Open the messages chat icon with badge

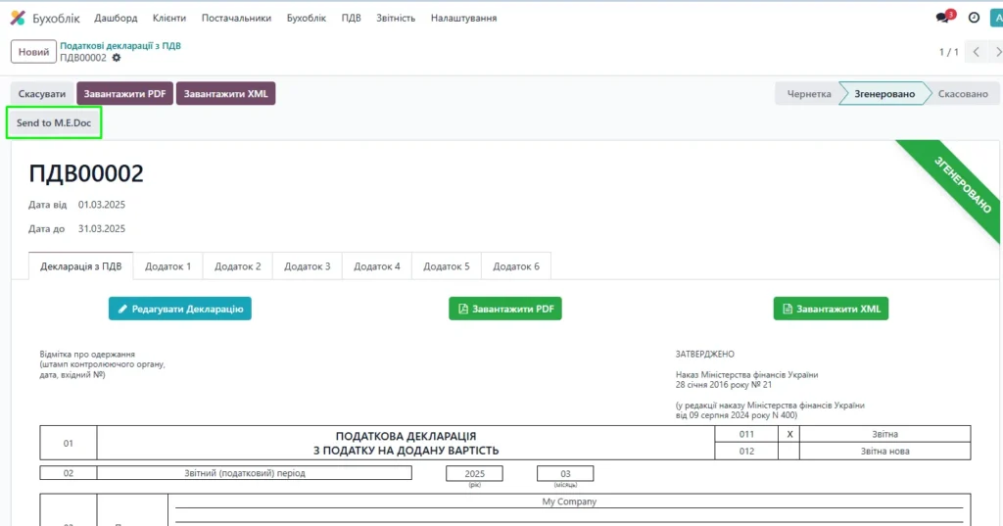pyautogui.click(x=943, y=18)
